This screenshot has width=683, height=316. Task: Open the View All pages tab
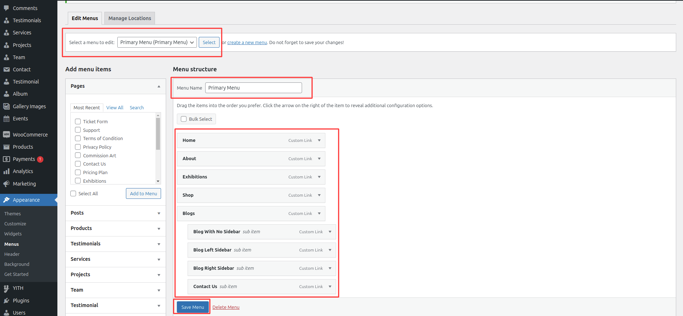pos(115,107)
